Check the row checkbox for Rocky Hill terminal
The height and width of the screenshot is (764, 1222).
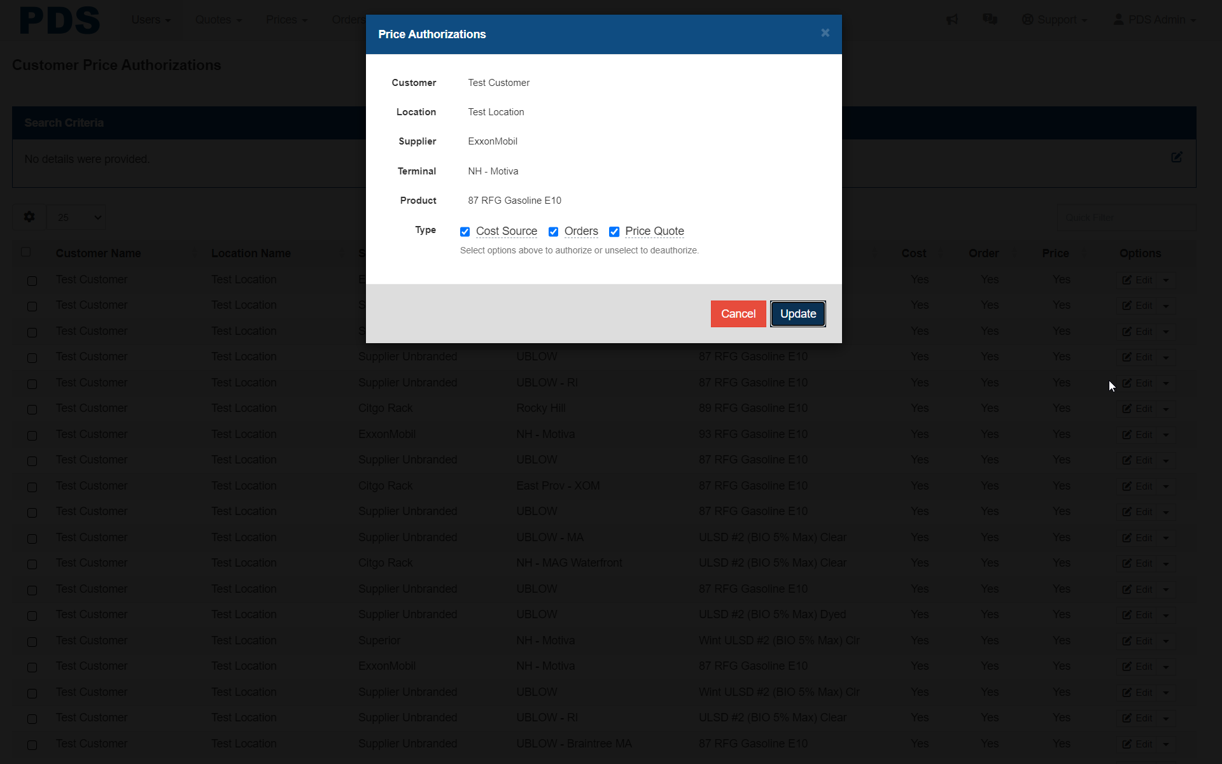[x=32, y=409]
